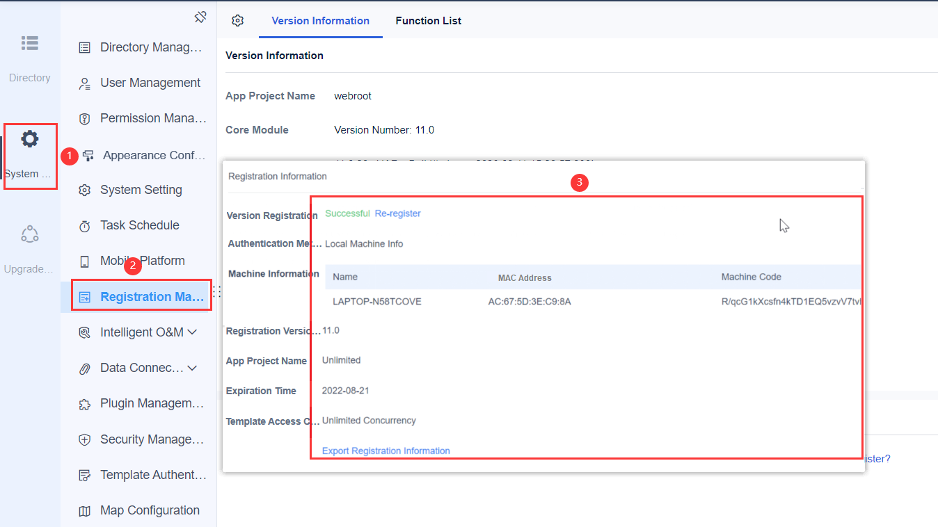This screenshot has height=527, width=938.
Task: Click Export Registration Information
Action: [x=385, y=451]
